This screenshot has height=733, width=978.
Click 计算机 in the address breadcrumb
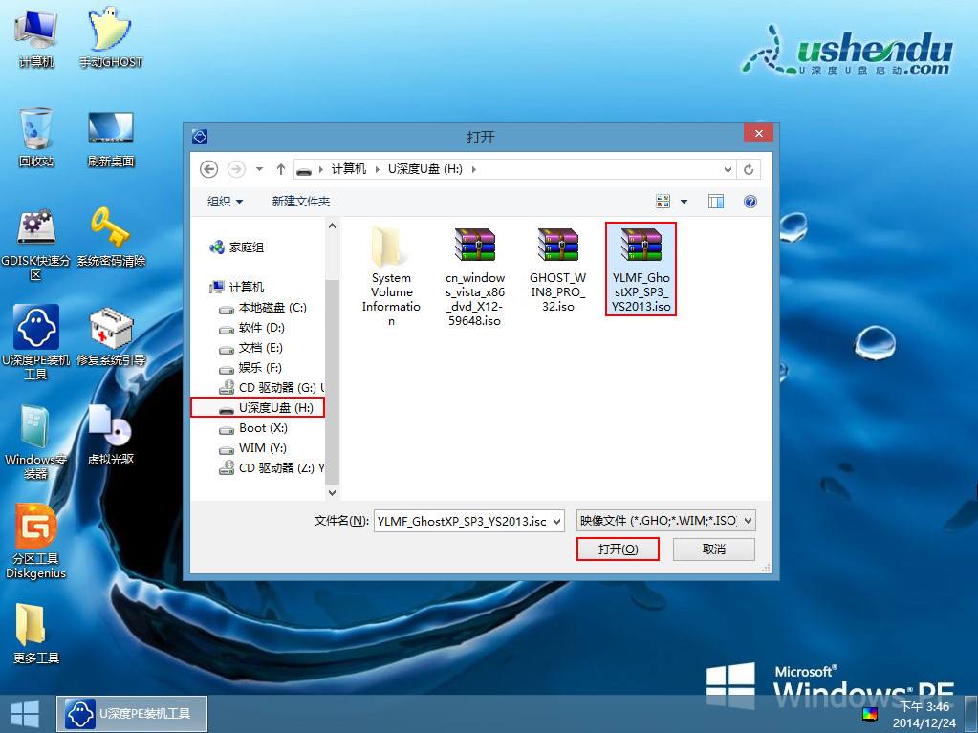[x=349, y=169]
